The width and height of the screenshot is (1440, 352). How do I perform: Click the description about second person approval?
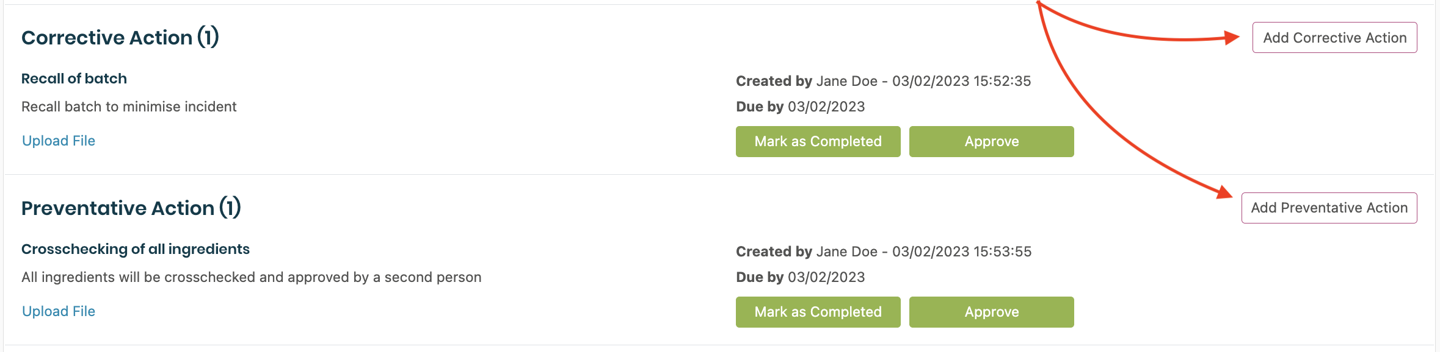coord(251,277)
